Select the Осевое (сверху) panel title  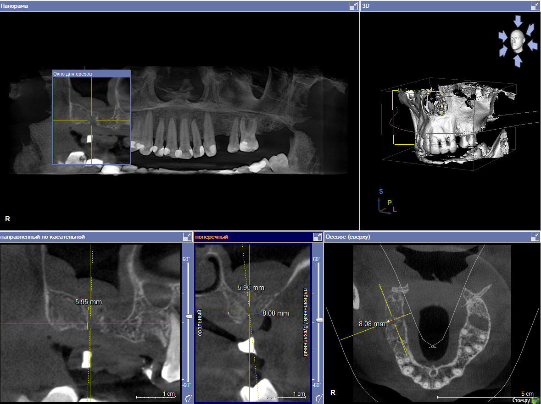coord(347,237)
